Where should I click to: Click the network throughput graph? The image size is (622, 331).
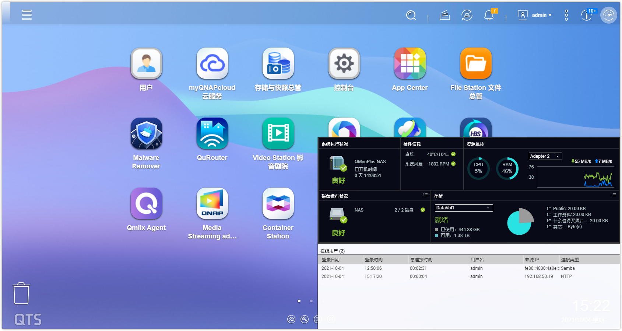[576, 177]
